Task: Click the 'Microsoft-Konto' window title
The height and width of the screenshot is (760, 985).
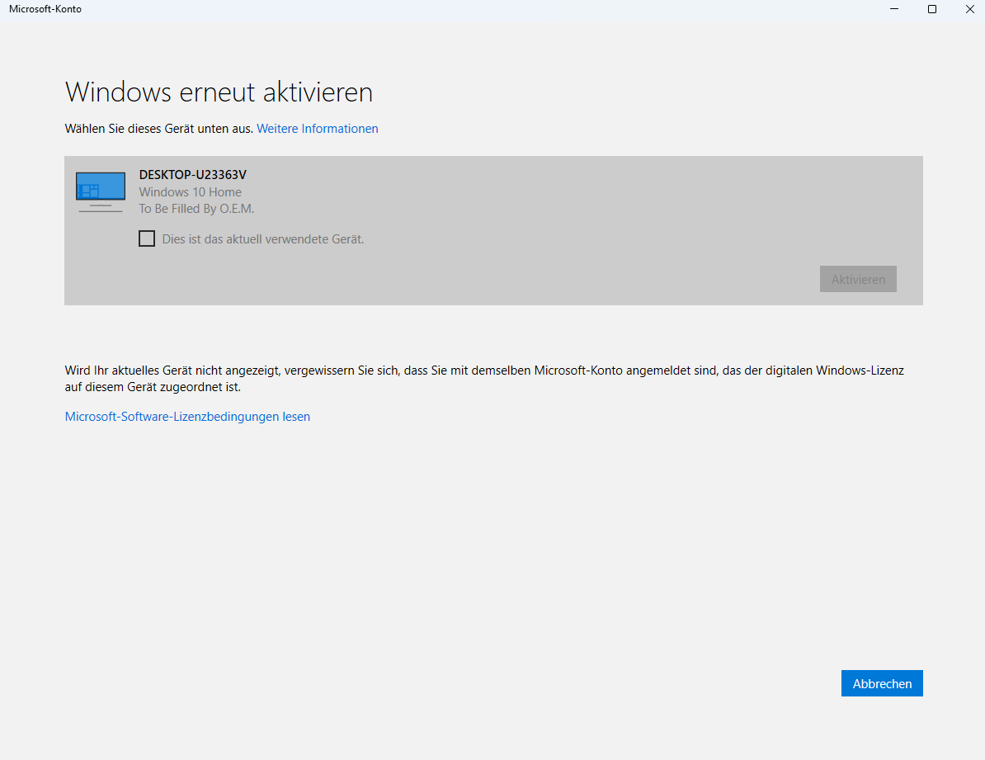Action: pos(45,9)
